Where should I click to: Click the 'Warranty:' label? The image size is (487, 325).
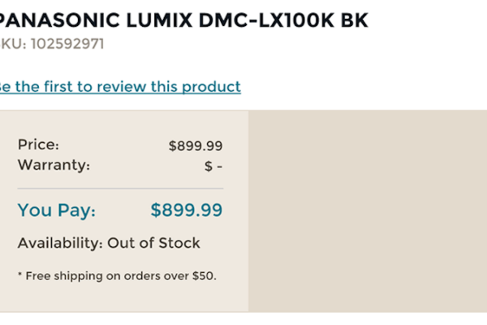pos(54,165)
